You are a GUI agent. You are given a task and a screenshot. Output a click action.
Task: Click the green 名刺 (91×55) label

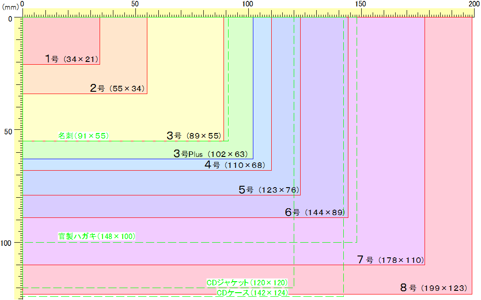83,136
